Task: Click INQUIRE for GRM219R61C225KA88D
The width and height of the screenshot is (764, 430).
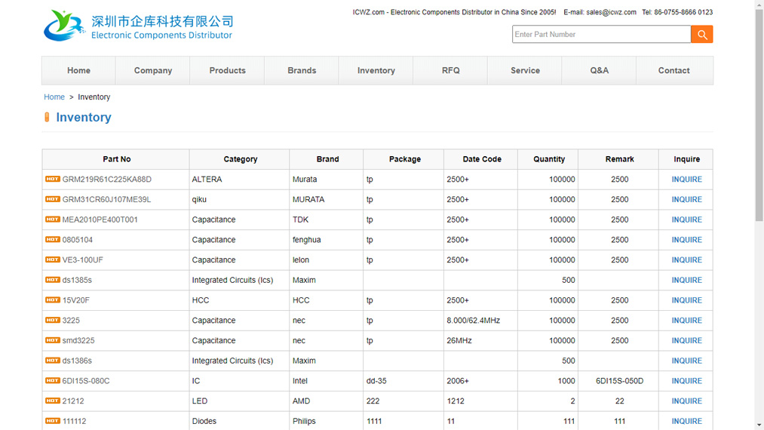Action: 686,180
